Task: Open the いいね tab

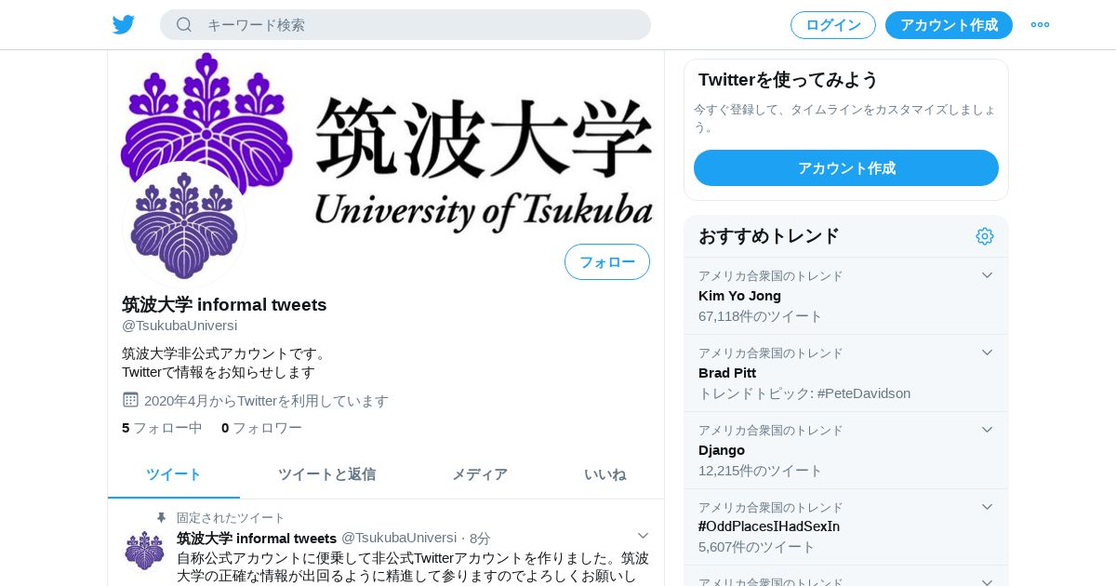Action: click(x=605, y=474)
